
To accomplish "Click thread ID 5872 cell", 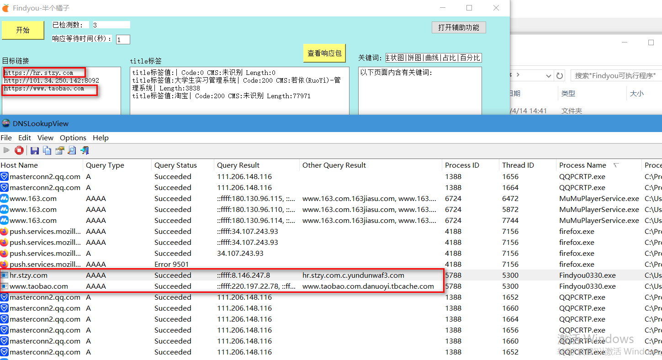I will [510, 209].
